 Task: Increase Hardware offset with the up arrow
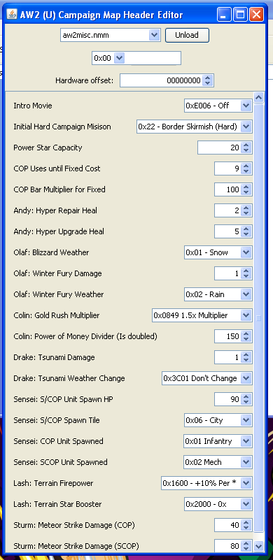[208, 78]
